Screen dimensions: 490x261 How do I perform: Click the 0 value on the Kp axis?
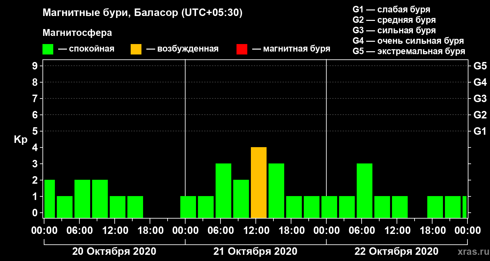(x=36, y=213)
